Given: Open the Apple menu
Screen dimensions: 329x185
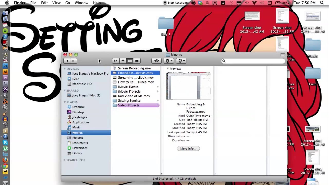Looking at the screenshot, I should [x=7, y=3].
